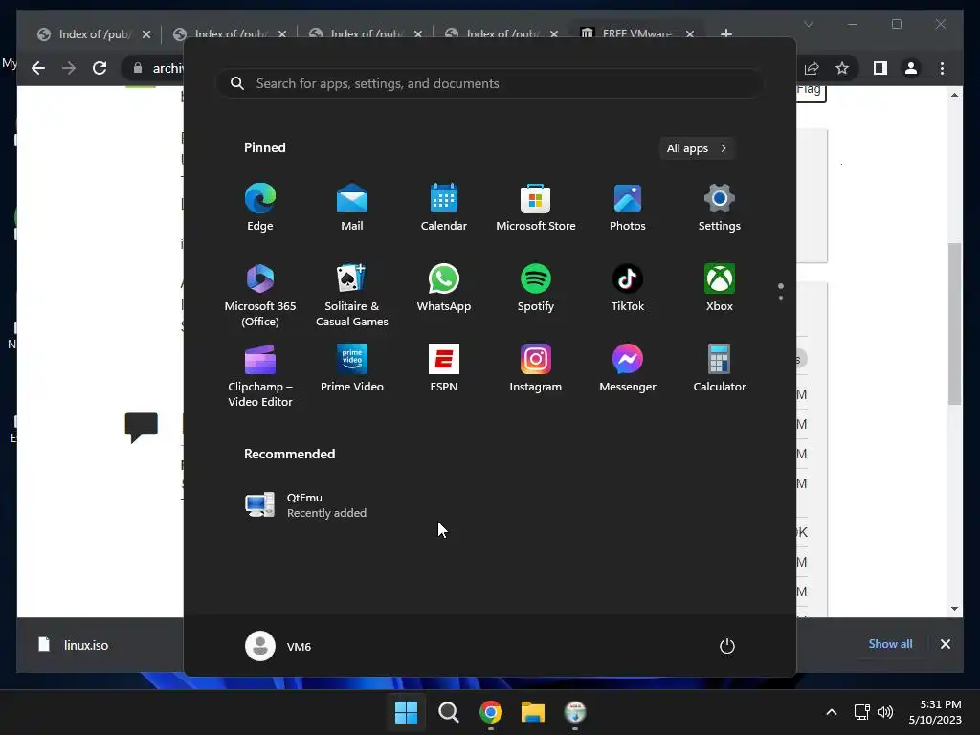
Task: Launch the Xbox app
Action: pos(720,288)
